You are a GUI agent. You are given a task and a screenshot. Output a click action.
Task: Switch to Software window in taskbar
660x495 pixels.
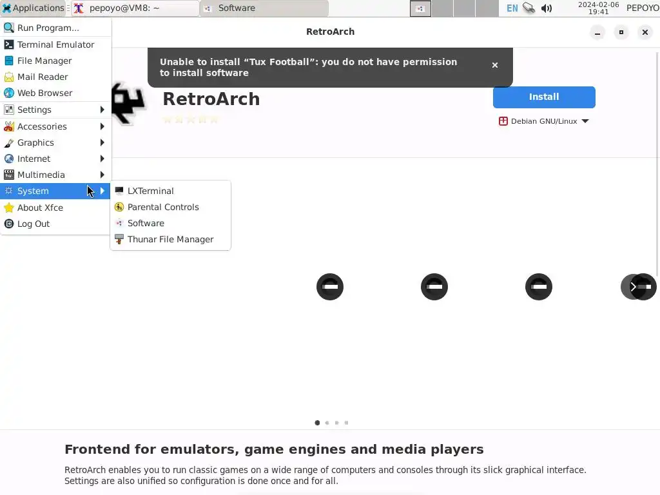tap(264, 8)
